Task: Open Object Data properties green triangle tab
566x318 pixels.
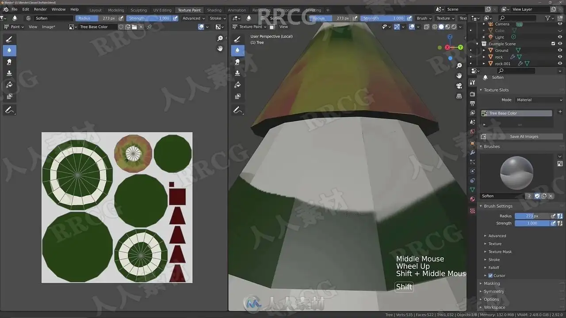Action: pyautogui.click(x=472, y=189)
